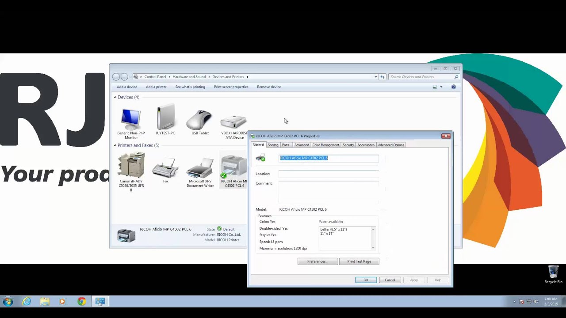Click the taskbar clock showing 7:08 AM
This screenshot has height=318, width=566.
click(x=551, y=302)
